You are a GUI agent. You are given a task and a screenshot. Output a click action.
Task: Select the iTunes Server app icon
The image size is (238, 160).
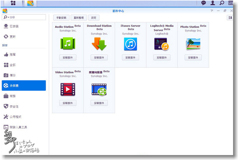130,44
